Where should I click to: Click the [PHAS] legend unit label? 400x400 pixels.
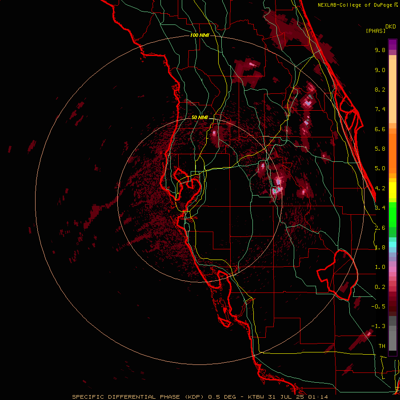coord(376,31)
